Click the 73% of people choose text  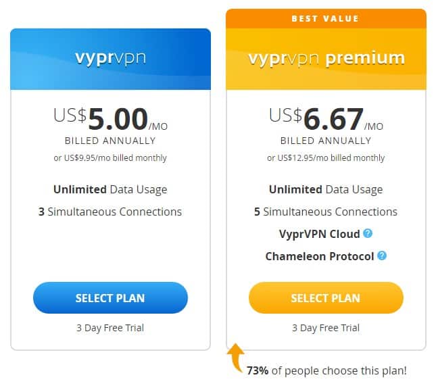tap(326, 370)
